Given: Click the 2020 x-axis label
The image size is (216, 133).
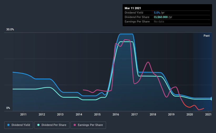Looking at the screenshot, I should click(190, 114).
